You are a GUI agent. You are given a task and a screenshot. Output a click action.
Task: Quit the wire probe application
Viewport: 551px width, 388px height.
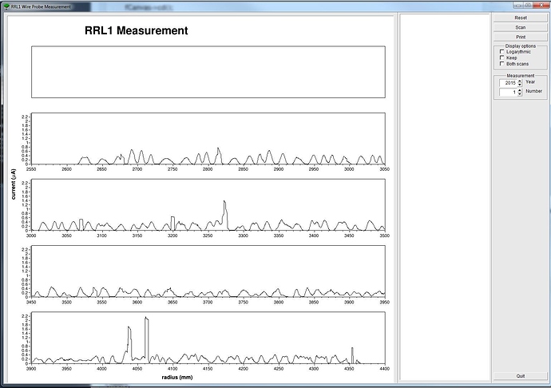tap(520, 375)
